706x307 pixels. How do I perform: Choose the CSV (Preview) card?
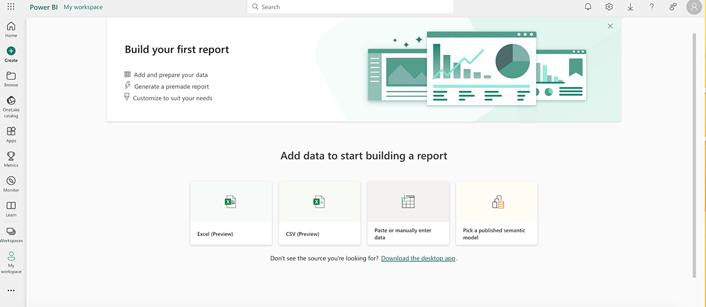pos(319,213)
